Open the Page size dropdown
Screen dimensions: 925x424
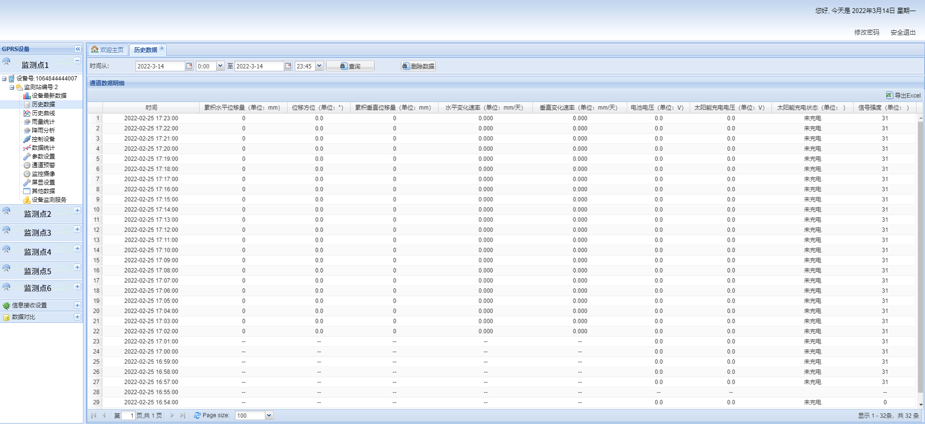click(269, 415)
